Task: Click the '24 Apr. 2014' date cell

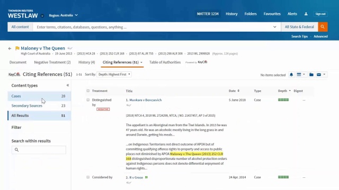Action: [237, 177]
